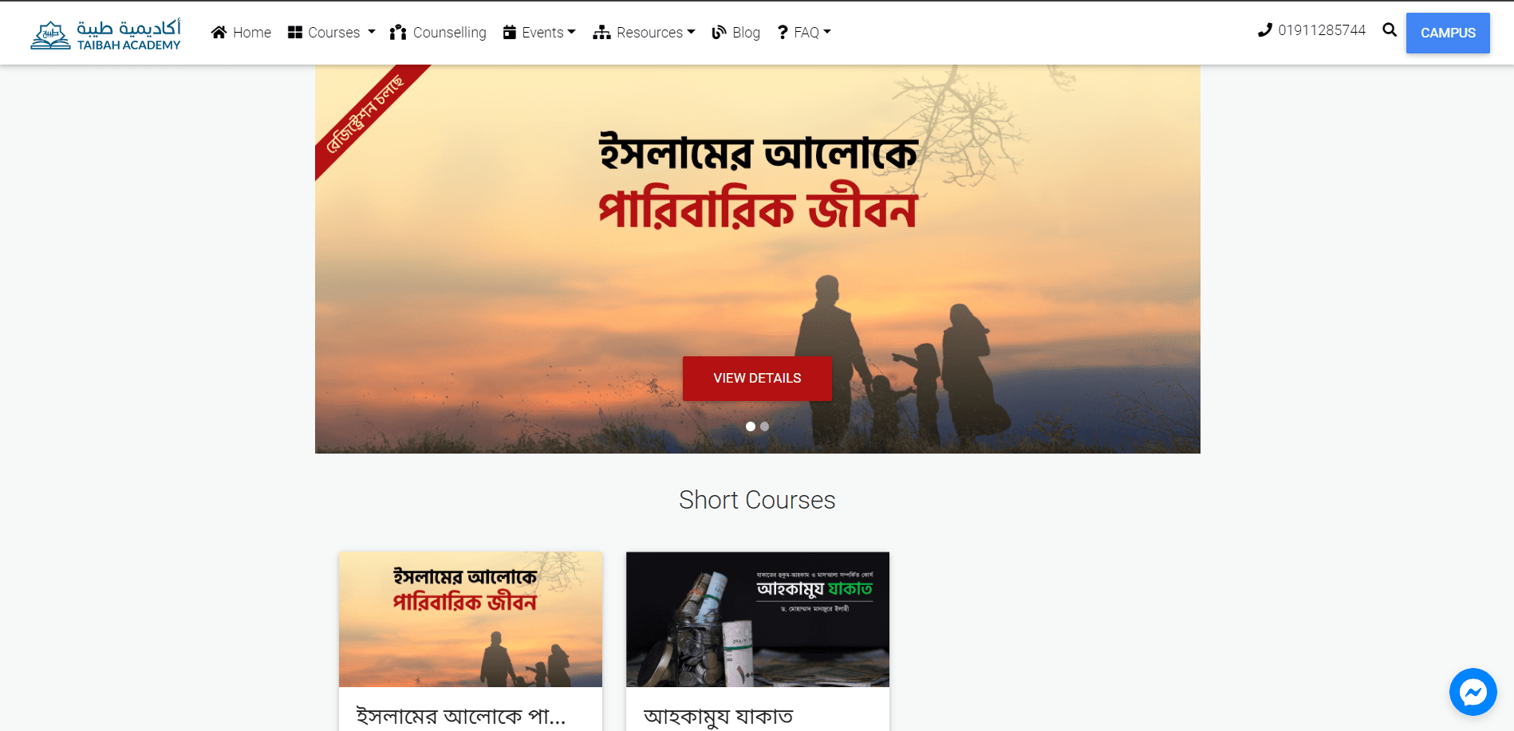Open the FAQ dropdown menu
Image resolution: width=1514 pixels, height=731 pixels.
point(804,32)
